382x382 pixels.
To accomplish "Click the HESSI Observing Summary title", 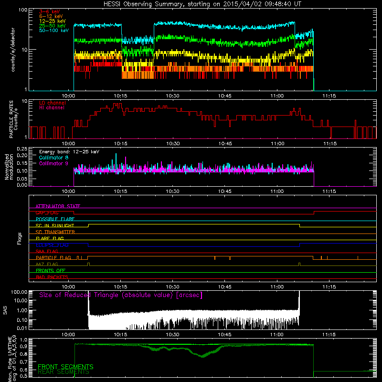I will [202, 4].
